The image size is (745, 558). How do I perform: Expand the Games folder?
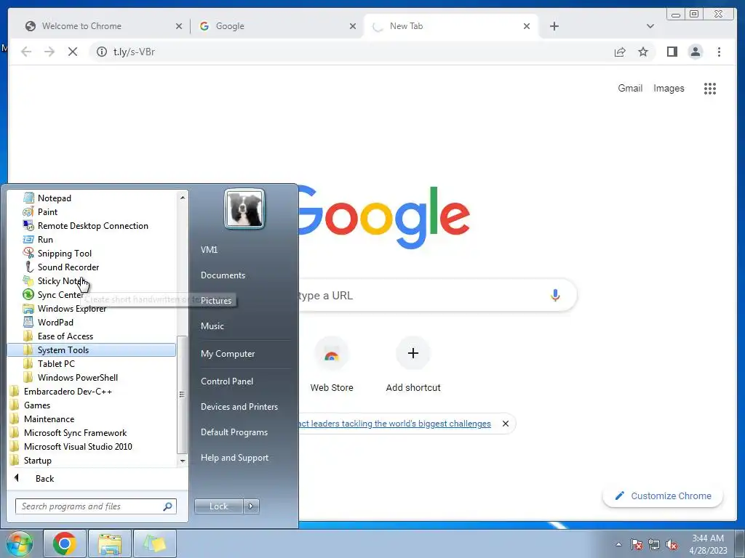coord(36,405)
